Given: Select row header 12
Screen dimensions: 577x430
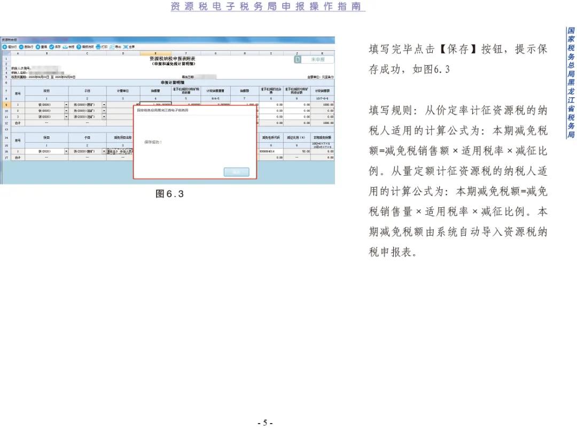Looking at the screenshot, I should [x=6, y=123].
